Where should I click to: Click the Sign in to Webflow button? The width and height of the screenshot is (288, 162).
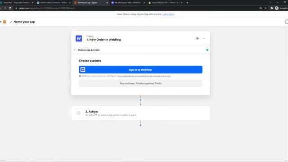(140, 70)
